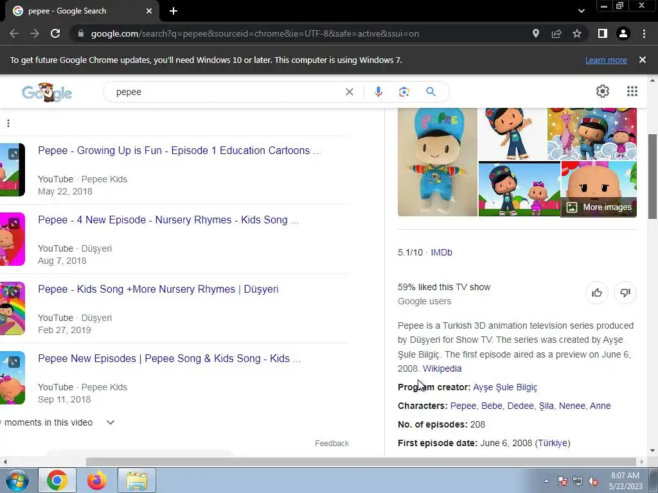The height and width of the screenshot is (493, 658).
Task: Open location permission icon in address bar
Action: tap(535, 33)
